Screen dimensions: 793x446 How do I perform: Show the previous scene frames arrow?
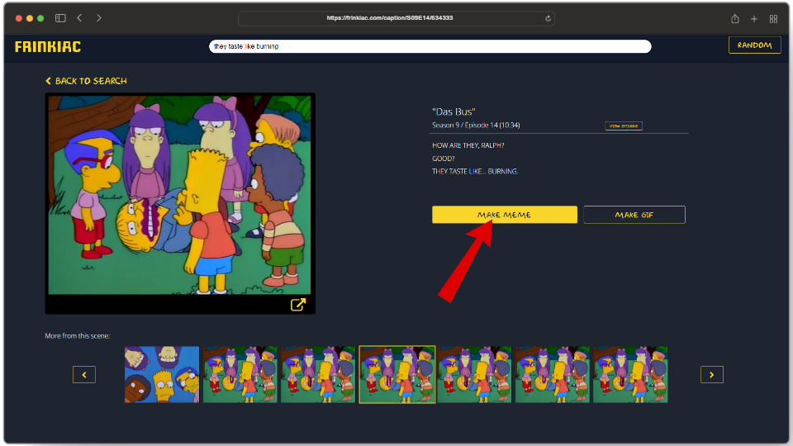84,375
